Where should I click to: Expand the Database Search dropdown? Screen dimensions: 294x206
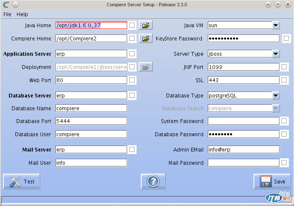tap(276, 109)
